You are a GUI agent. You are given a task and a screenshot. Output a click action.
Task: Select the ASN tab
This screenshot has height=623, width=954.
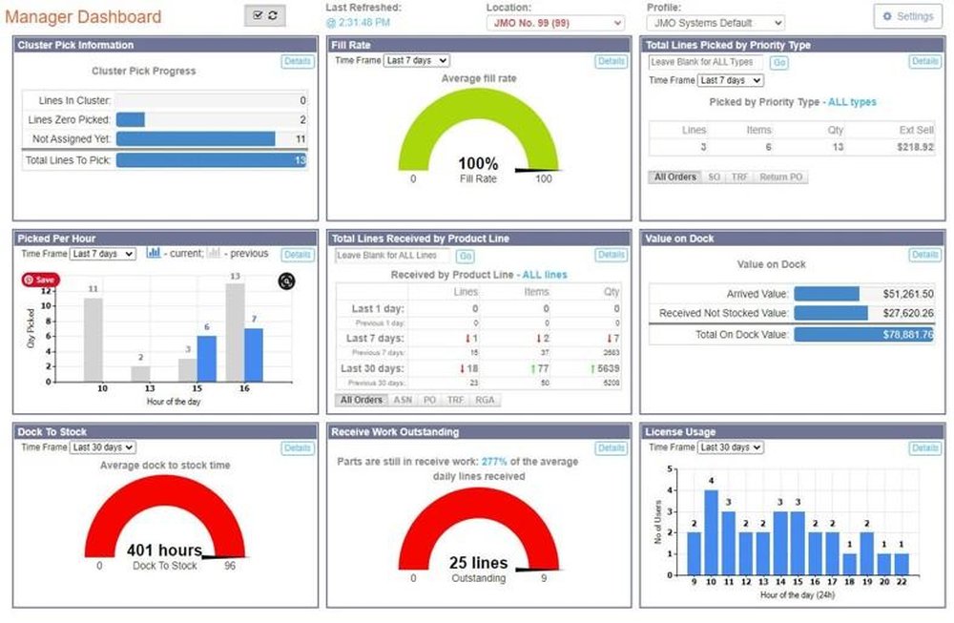(403, 400)
